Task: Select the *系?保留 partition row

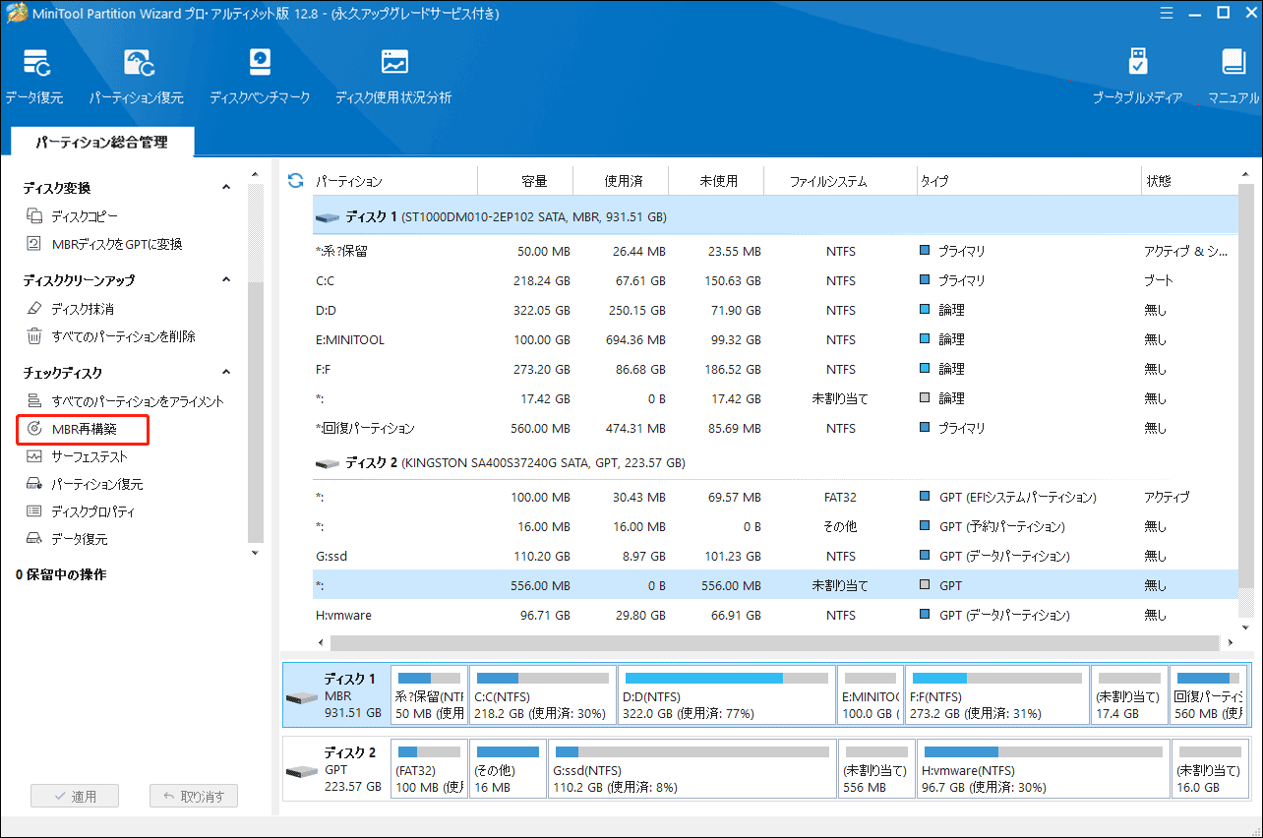Action: tap(775, 251)
